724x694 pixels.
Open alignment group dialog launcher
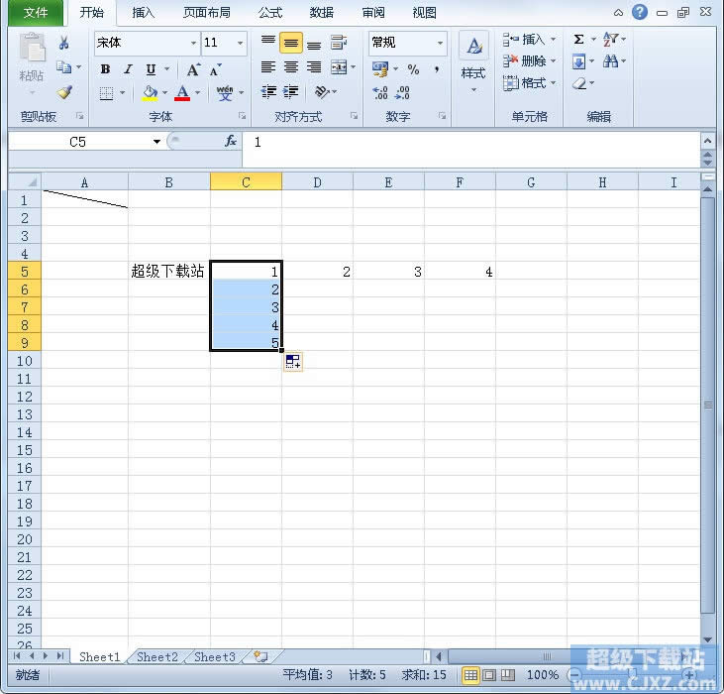coord(354,116)
